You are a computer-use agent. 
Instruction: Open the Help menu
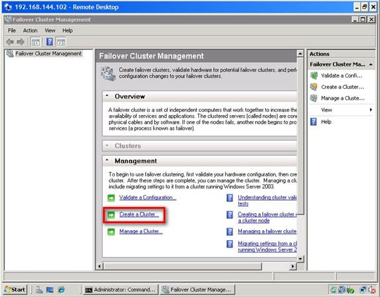[67, 31]
